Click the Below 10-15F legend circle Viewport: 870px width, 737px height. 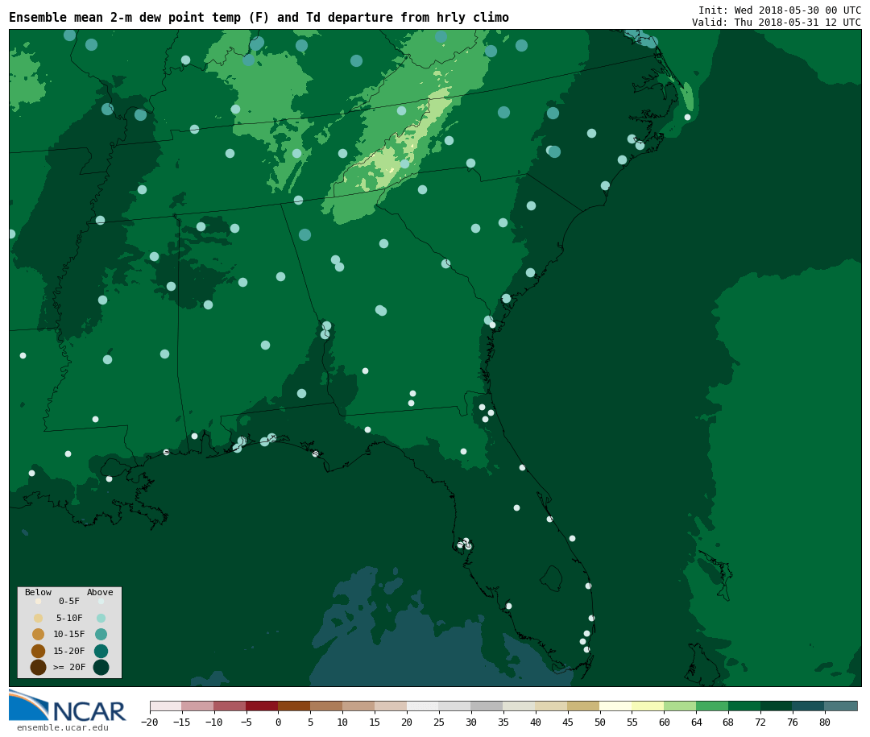tap(39, 634)
